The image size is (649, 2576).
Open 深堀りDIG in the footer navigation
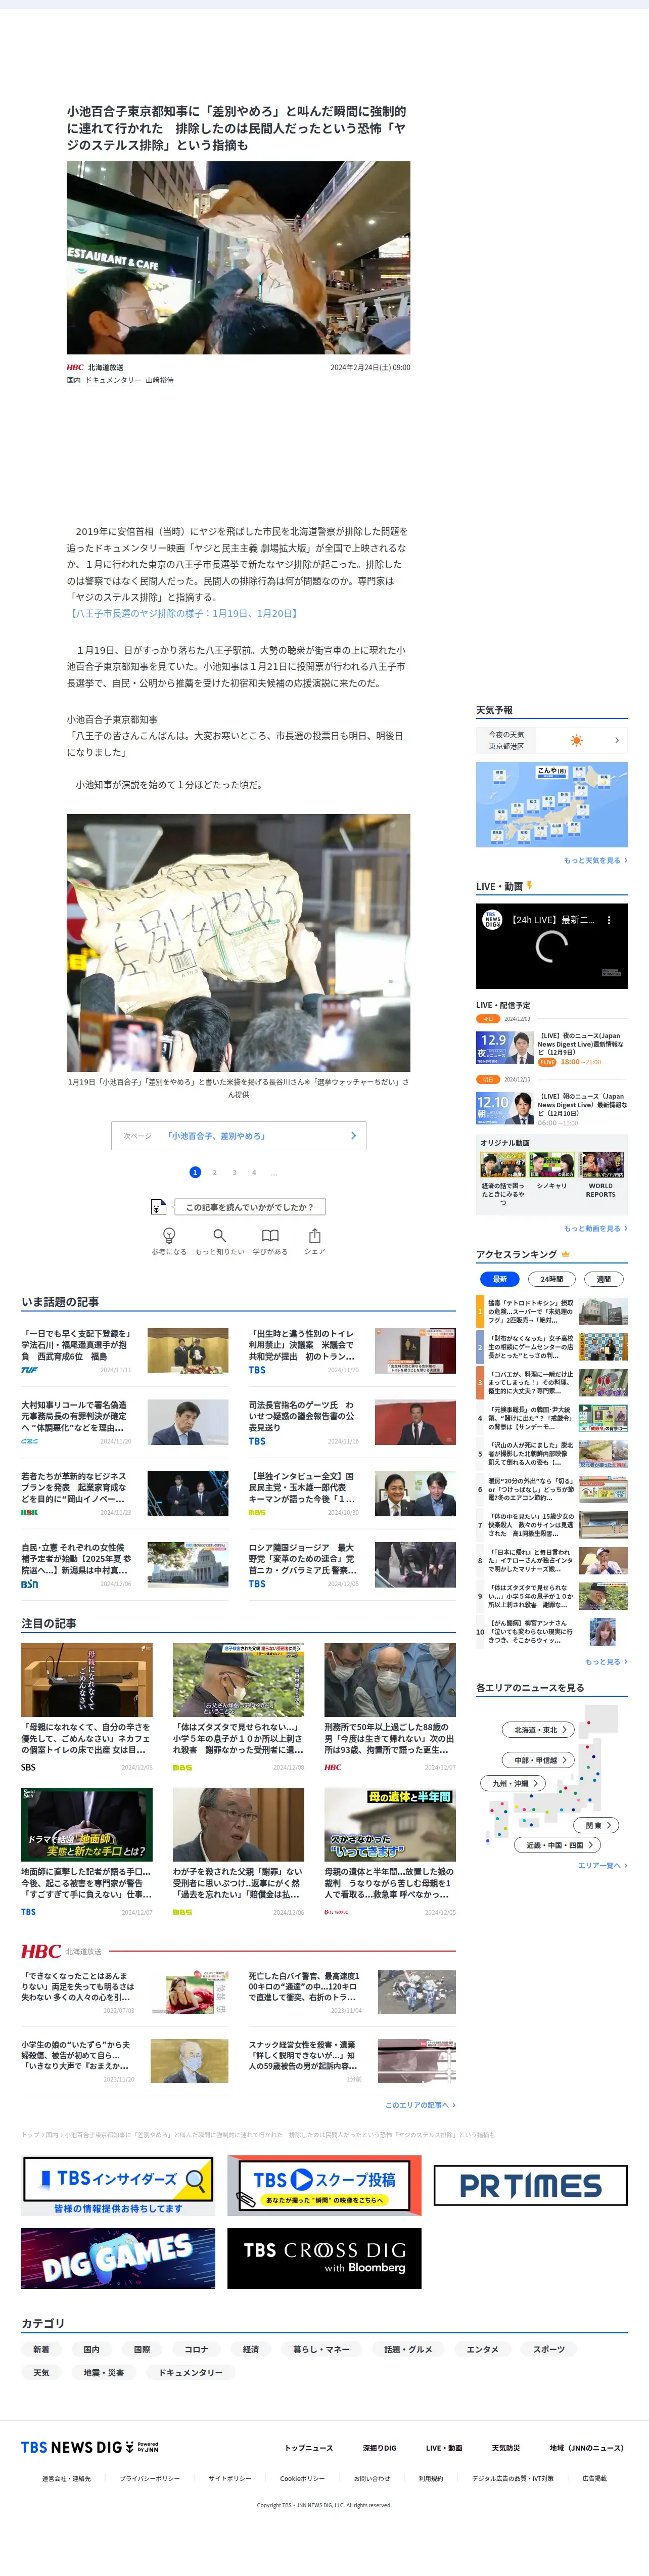pos(379,2448)
